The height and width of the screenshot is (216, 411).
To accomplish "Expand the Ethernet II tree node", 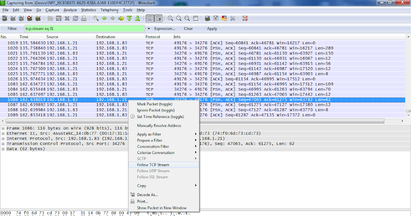I will [x=3, y=133].
